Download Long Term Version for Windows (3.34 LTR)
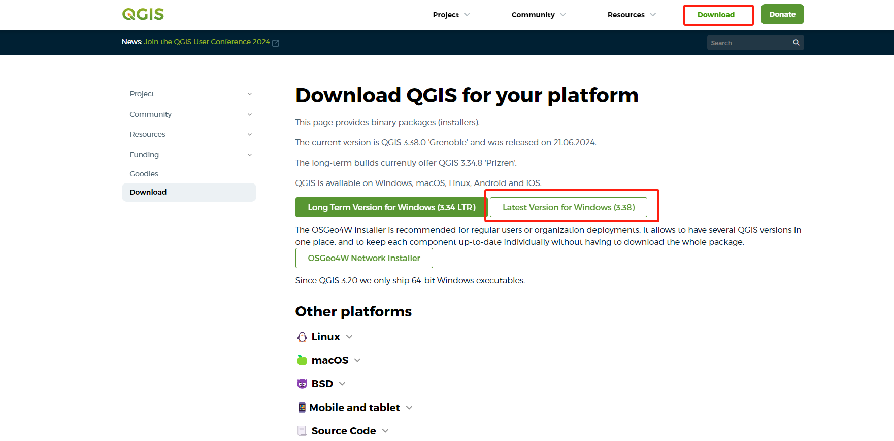The image size is (894, 441). click(391, 207)
